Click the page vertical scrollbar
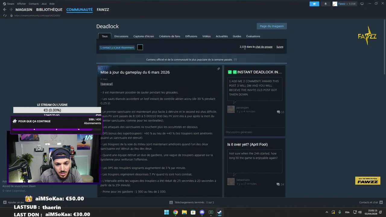Image resolution: width=386 pixels, height=217 pixels. coord(384,47)
